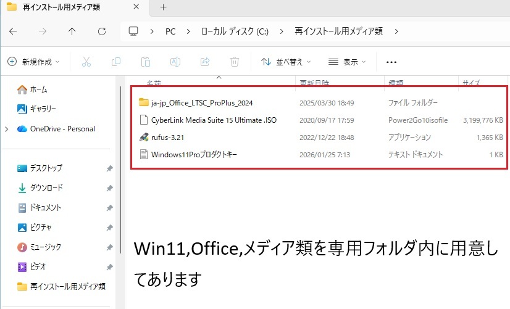Click the forward navigation arrow

(x=43, y=31)
